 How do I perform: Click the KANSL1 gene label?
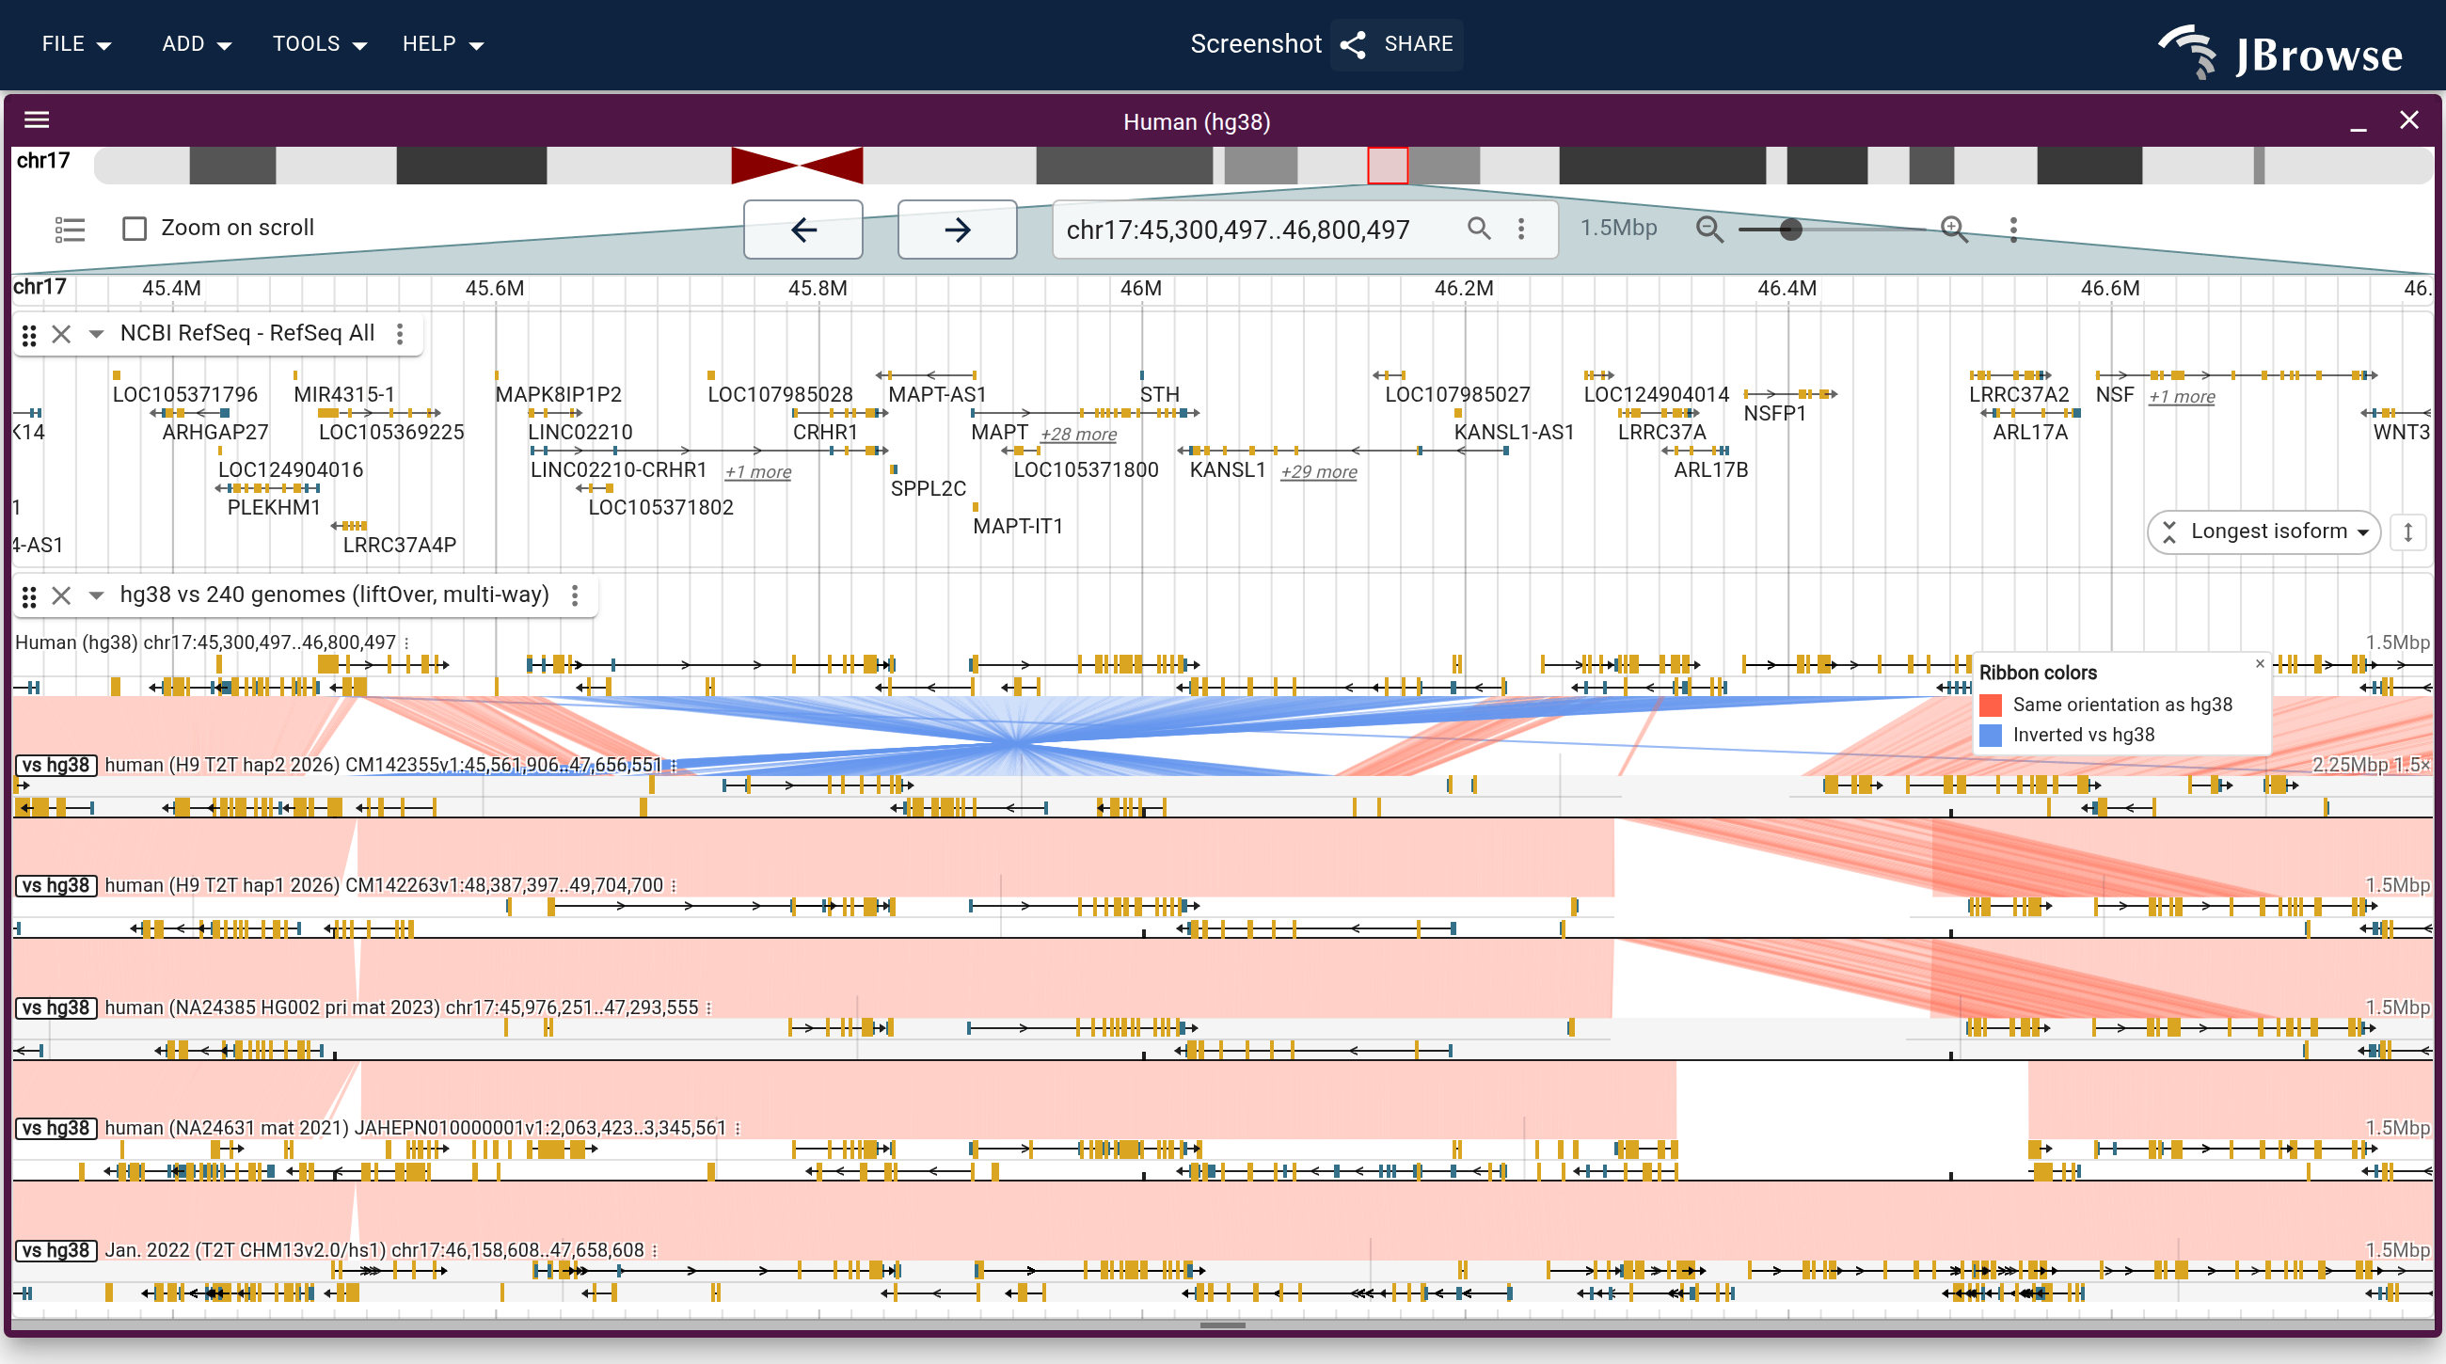(x=1228, y=469)
